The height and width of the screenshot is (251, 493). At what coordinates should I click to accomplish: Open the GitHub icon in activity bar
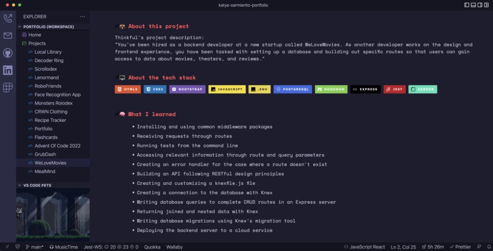(8, 53)
